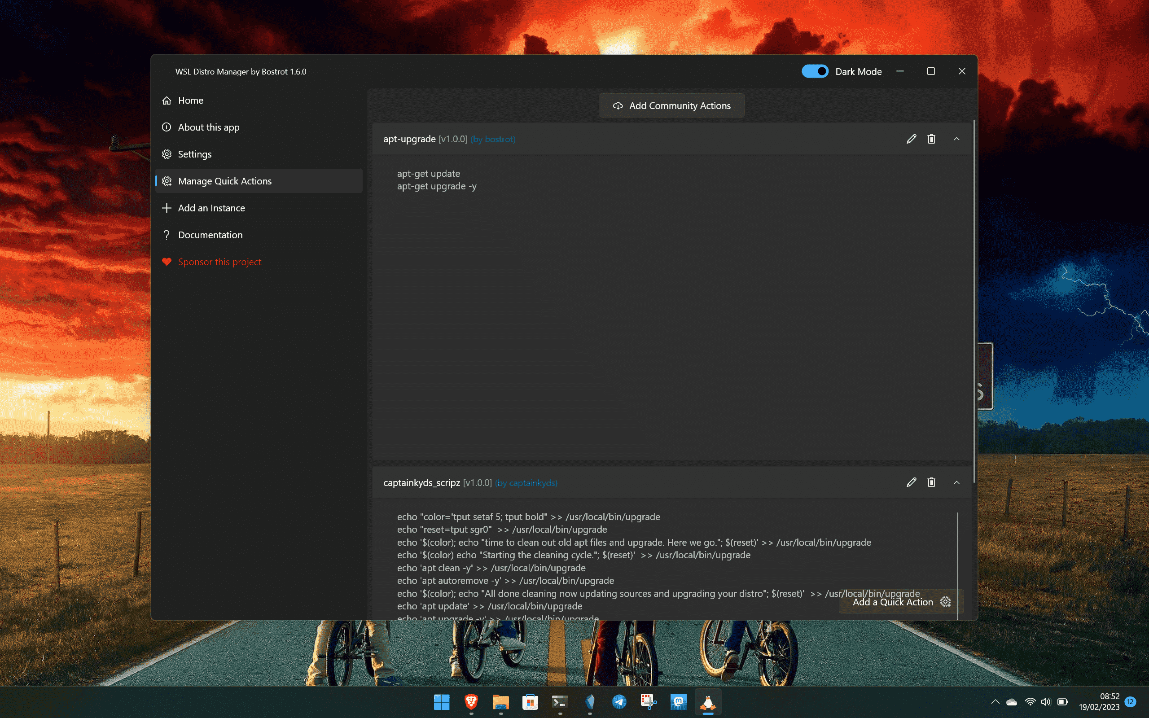Click the delete icon for apt-upgrade action
1149x718 pixels.
point(931,138)
